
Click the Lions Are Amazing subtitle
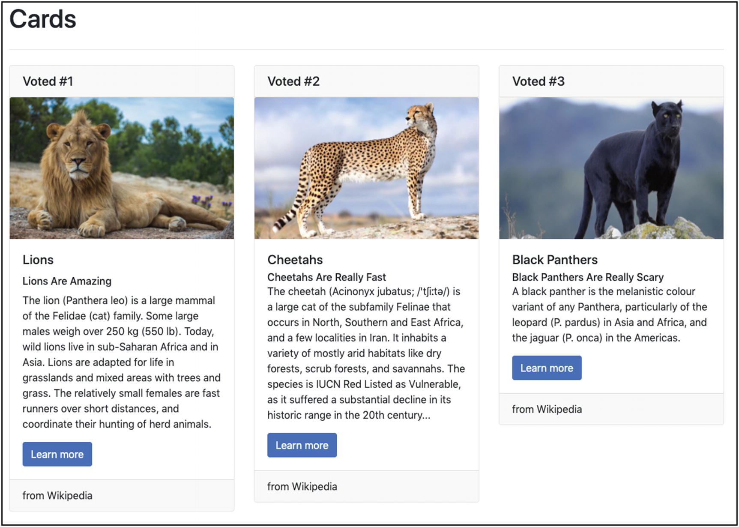pos(67,281)
